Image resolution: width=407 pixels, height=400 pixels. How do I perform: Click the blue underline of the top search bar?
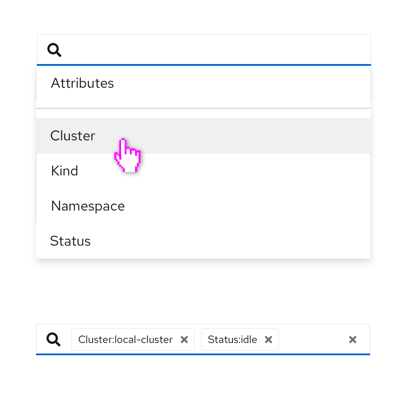pyautogui.click(x=203, y=65)
